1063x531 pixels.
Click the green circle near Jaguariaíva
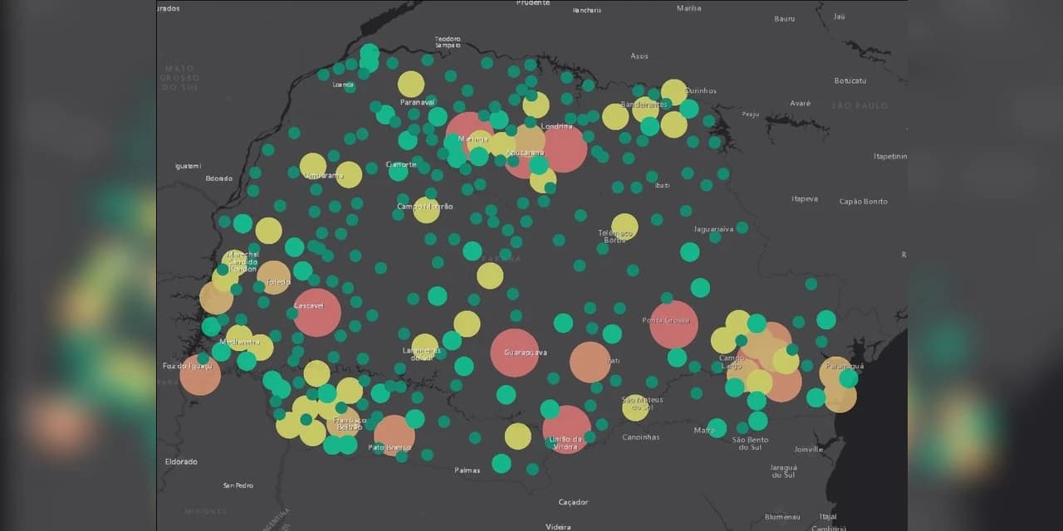pyautogui.click(x=742, y=227)
